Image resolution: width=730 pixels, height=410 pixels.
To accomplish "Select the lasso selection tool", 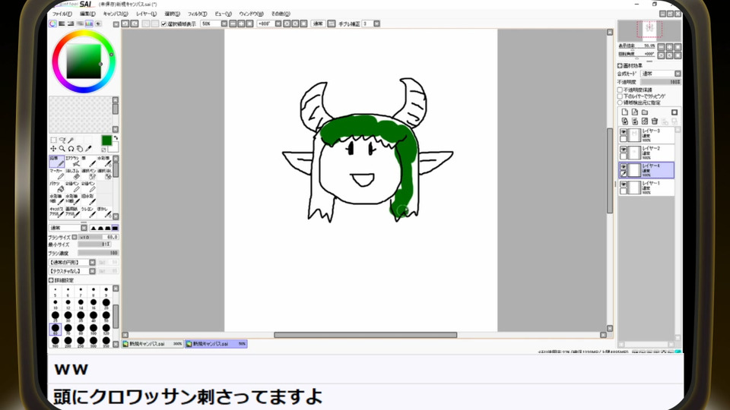I will click(x=62, y=140).
